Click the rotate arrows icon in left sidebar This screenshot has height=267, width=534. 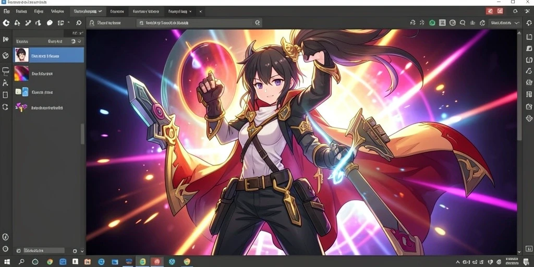click(5, 107)
